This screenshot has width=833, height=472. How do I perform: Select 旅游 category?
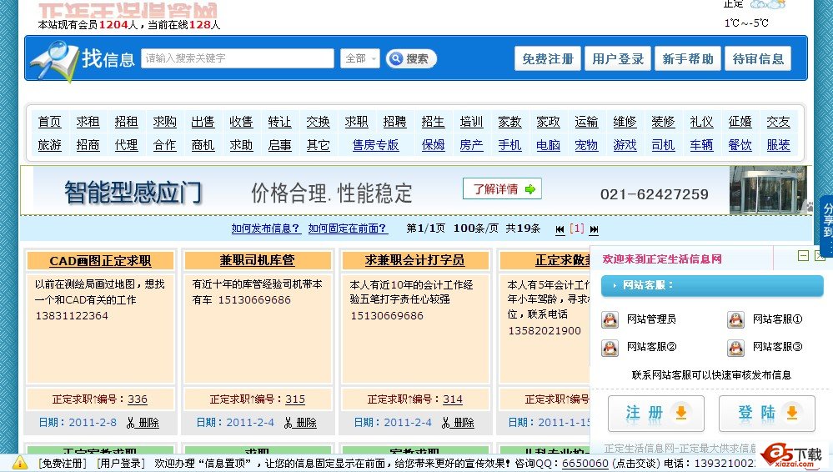[50, 145]
